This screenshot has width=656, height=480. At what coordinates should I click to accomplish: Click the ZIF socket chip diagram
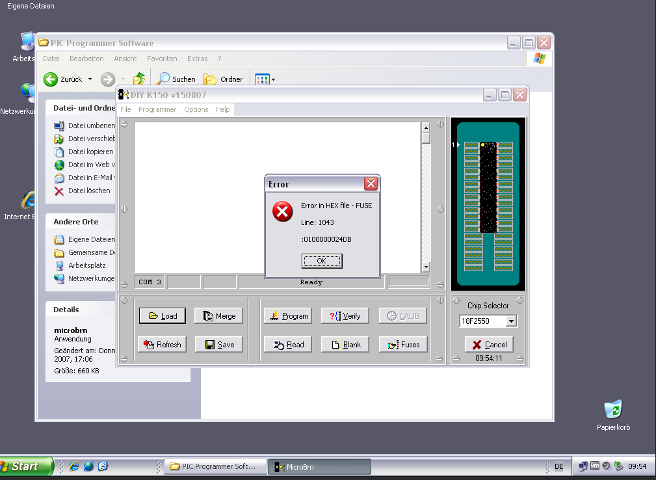pyautogui.click(x=488, y=204)
